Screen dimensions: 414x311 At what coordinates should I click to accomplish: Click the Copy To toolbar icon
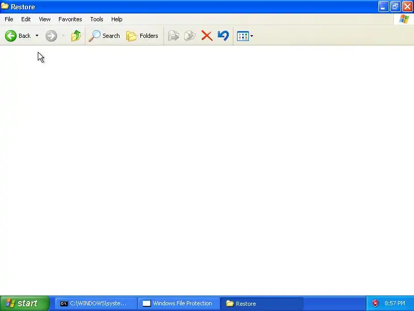coord(190,36)
